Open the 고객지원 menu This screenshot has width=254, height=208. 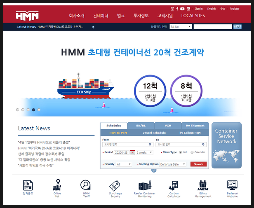point(165,16)
